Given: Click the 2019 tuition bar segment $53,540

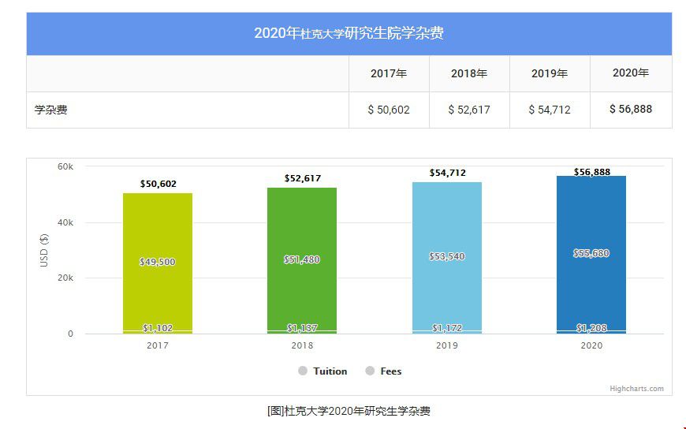Looking at the screenshot, I should (x=447, y=256).
